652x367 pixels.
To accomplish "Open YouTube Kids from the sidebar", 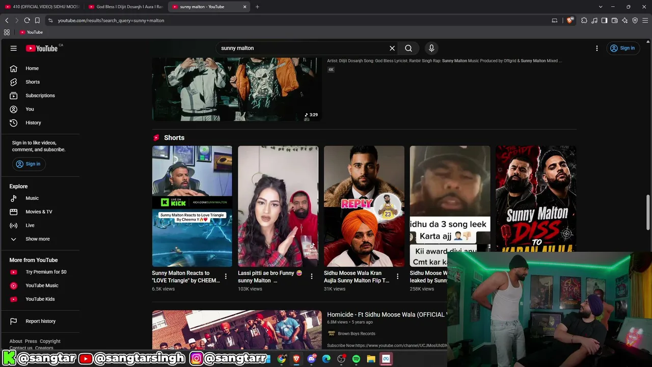I will (40, 299).
